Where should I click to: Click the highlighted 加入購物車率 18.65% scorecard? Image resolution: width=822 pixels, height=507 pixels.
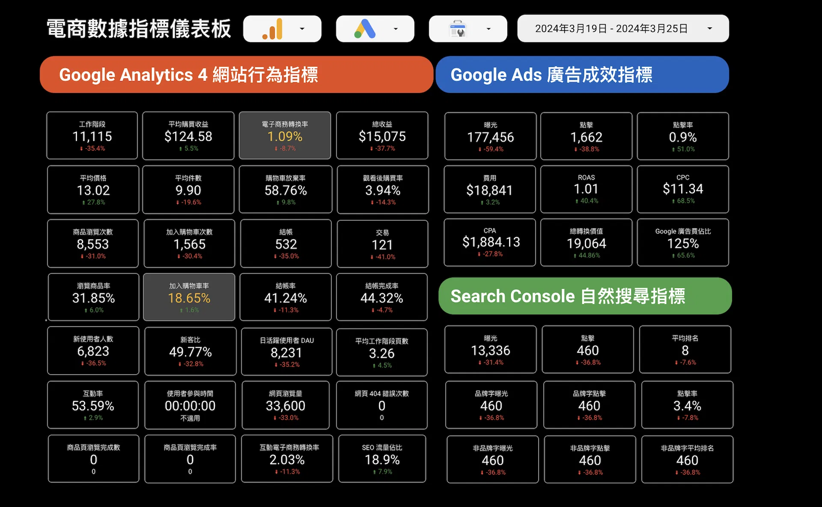pos(189,297)
